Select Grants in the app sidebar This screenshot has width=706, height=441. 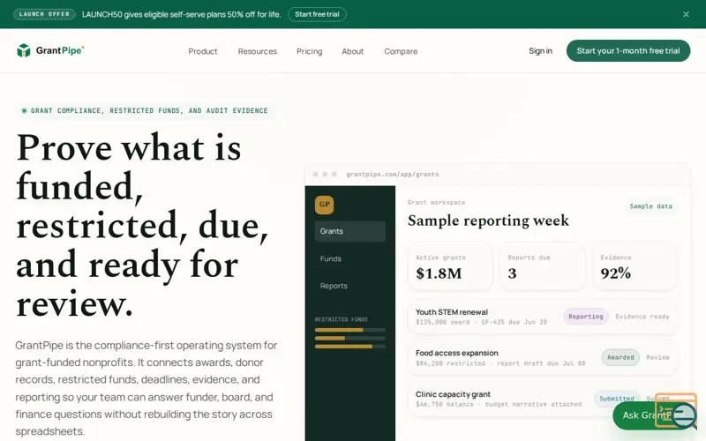[349, 231]
